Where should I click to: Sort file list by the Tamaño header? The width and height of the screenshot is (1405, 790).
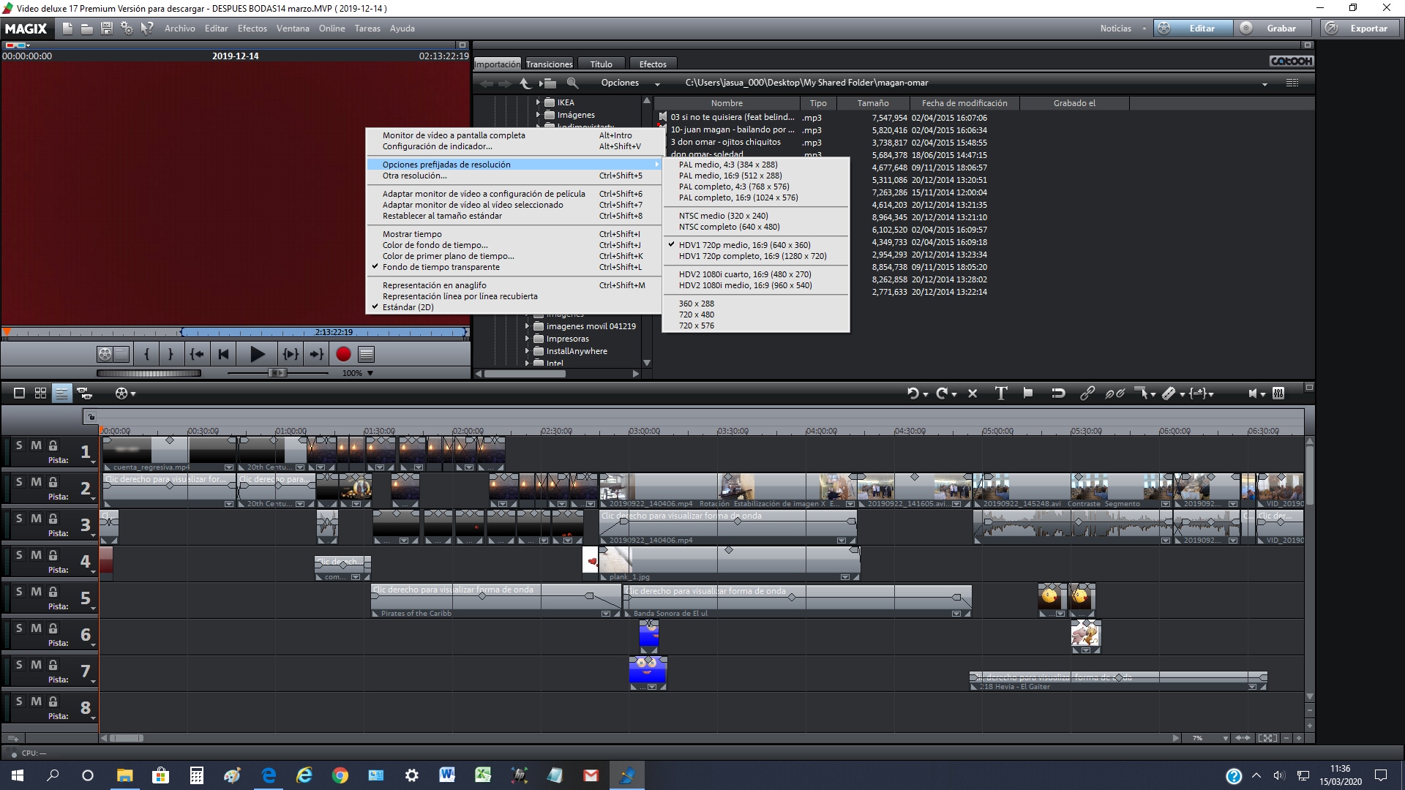[873, 103]
